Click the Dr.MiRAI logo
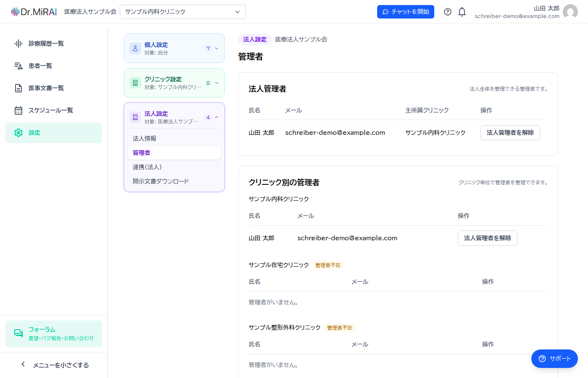This screenshot has width=588, height=378. tap(34, 12)
